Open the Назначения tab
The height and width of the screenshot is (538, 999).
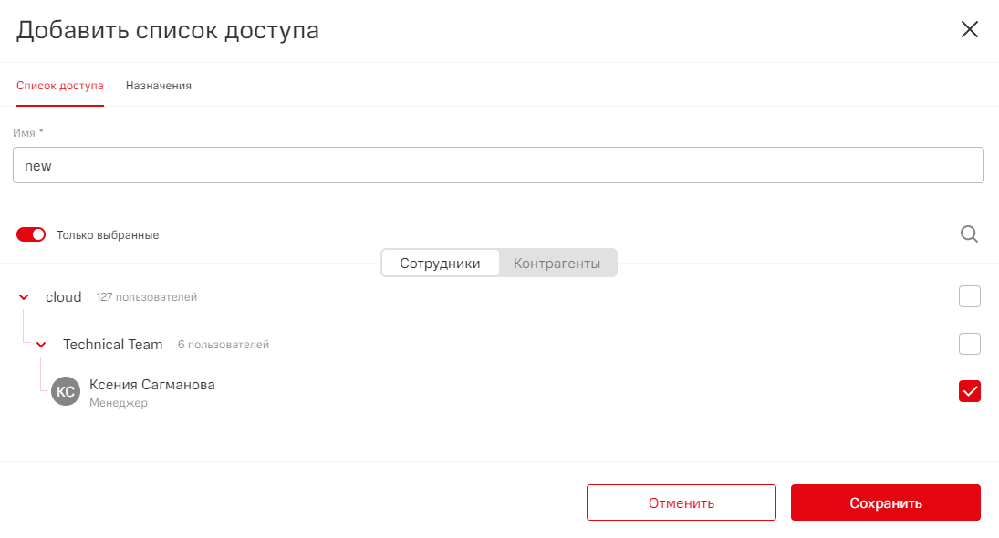click(x=159, y=86)
